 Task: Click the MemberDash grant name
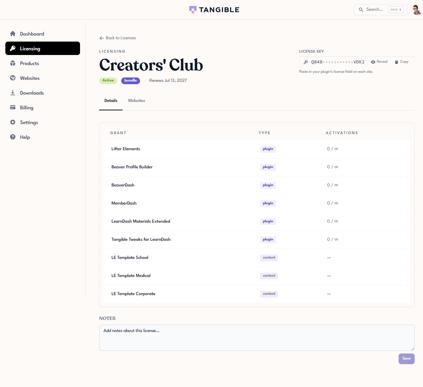124,203
